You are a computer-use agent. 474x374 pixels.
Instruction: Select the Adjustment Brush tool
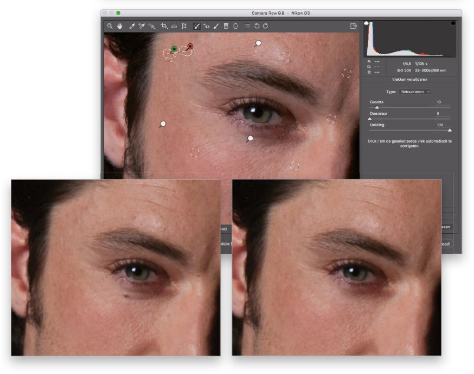(216, 25)
